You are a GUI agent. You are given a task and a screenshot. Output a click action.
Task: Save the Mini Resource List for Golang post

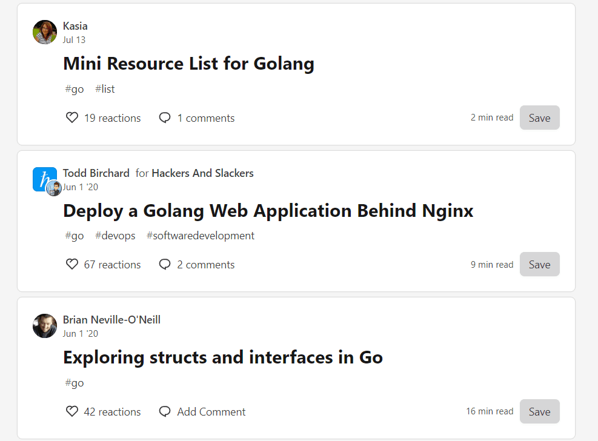(539, 118)
